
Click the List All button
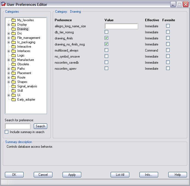point(120,175)
